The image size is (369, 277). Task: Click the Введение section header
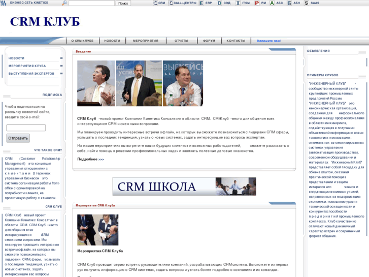click(x=83, y=51)
